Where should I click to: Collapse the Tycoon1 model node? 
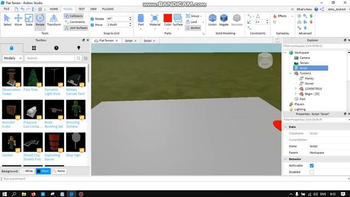pyautogui.click(x=290, y=73)
